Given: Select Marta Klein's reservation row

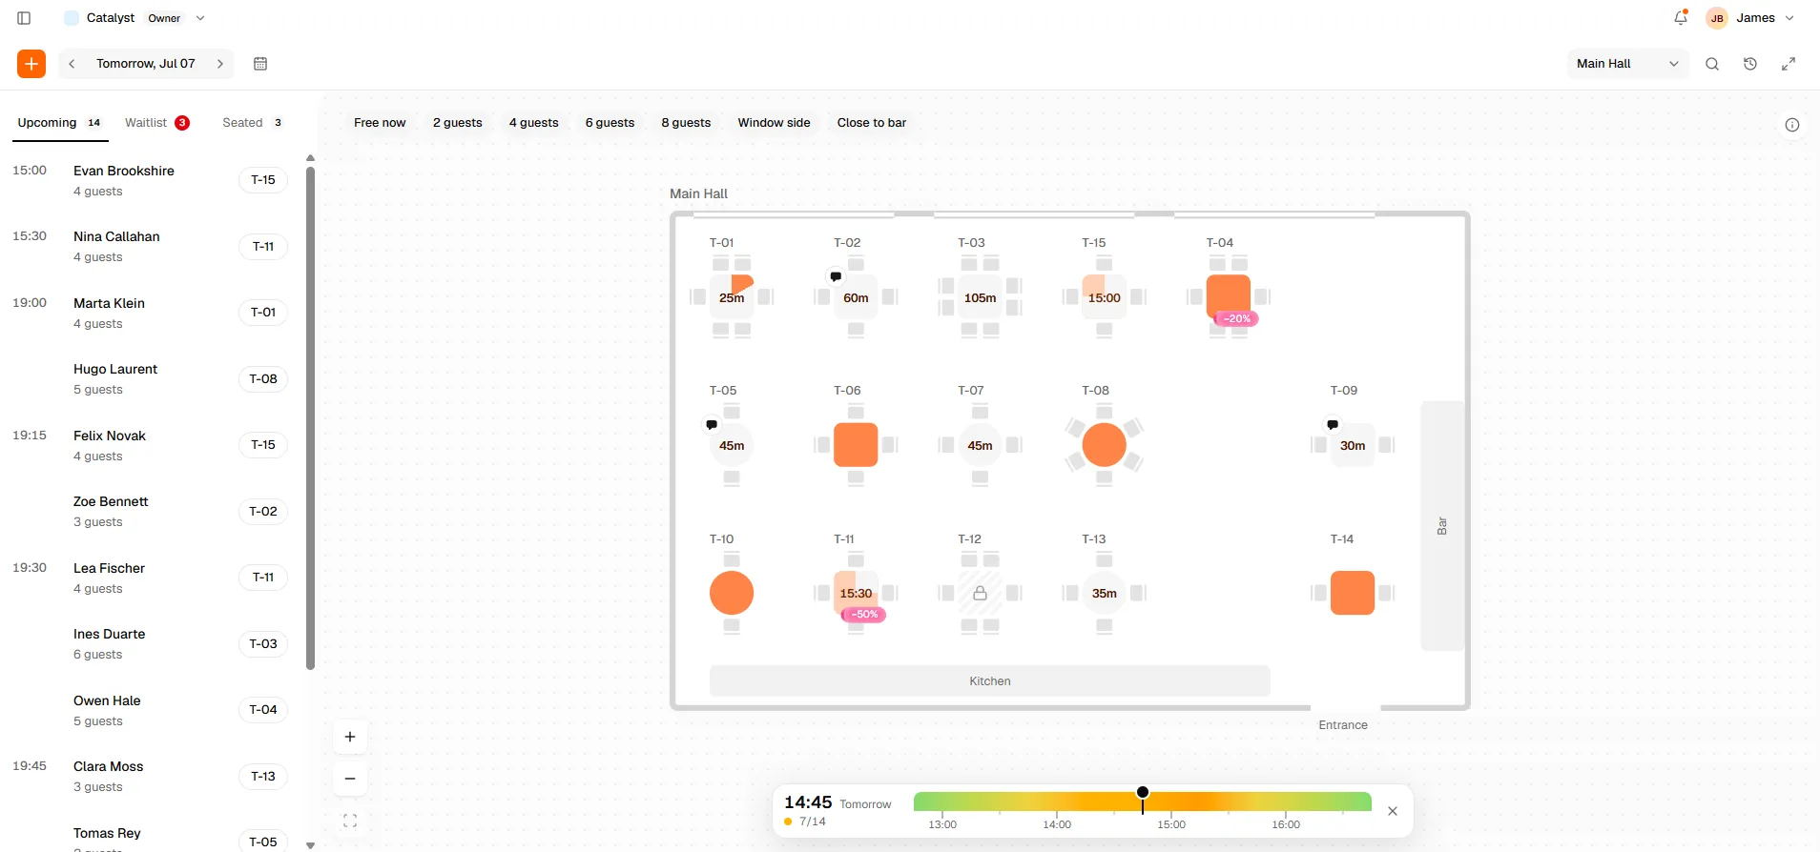Looking at the screenshot, I should pos(150,313).
